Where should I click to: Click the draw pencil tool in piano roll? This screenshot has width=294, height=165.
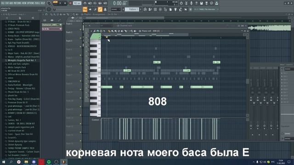tap(109, 31)
